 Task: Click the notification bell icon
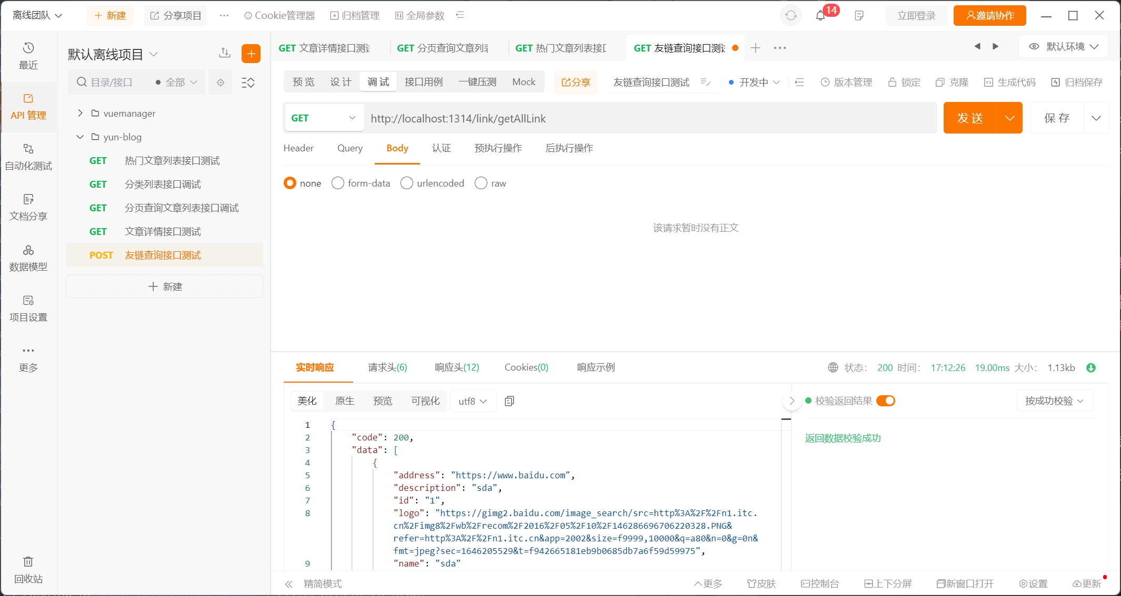pyautogui.click(x=820, y=16)
